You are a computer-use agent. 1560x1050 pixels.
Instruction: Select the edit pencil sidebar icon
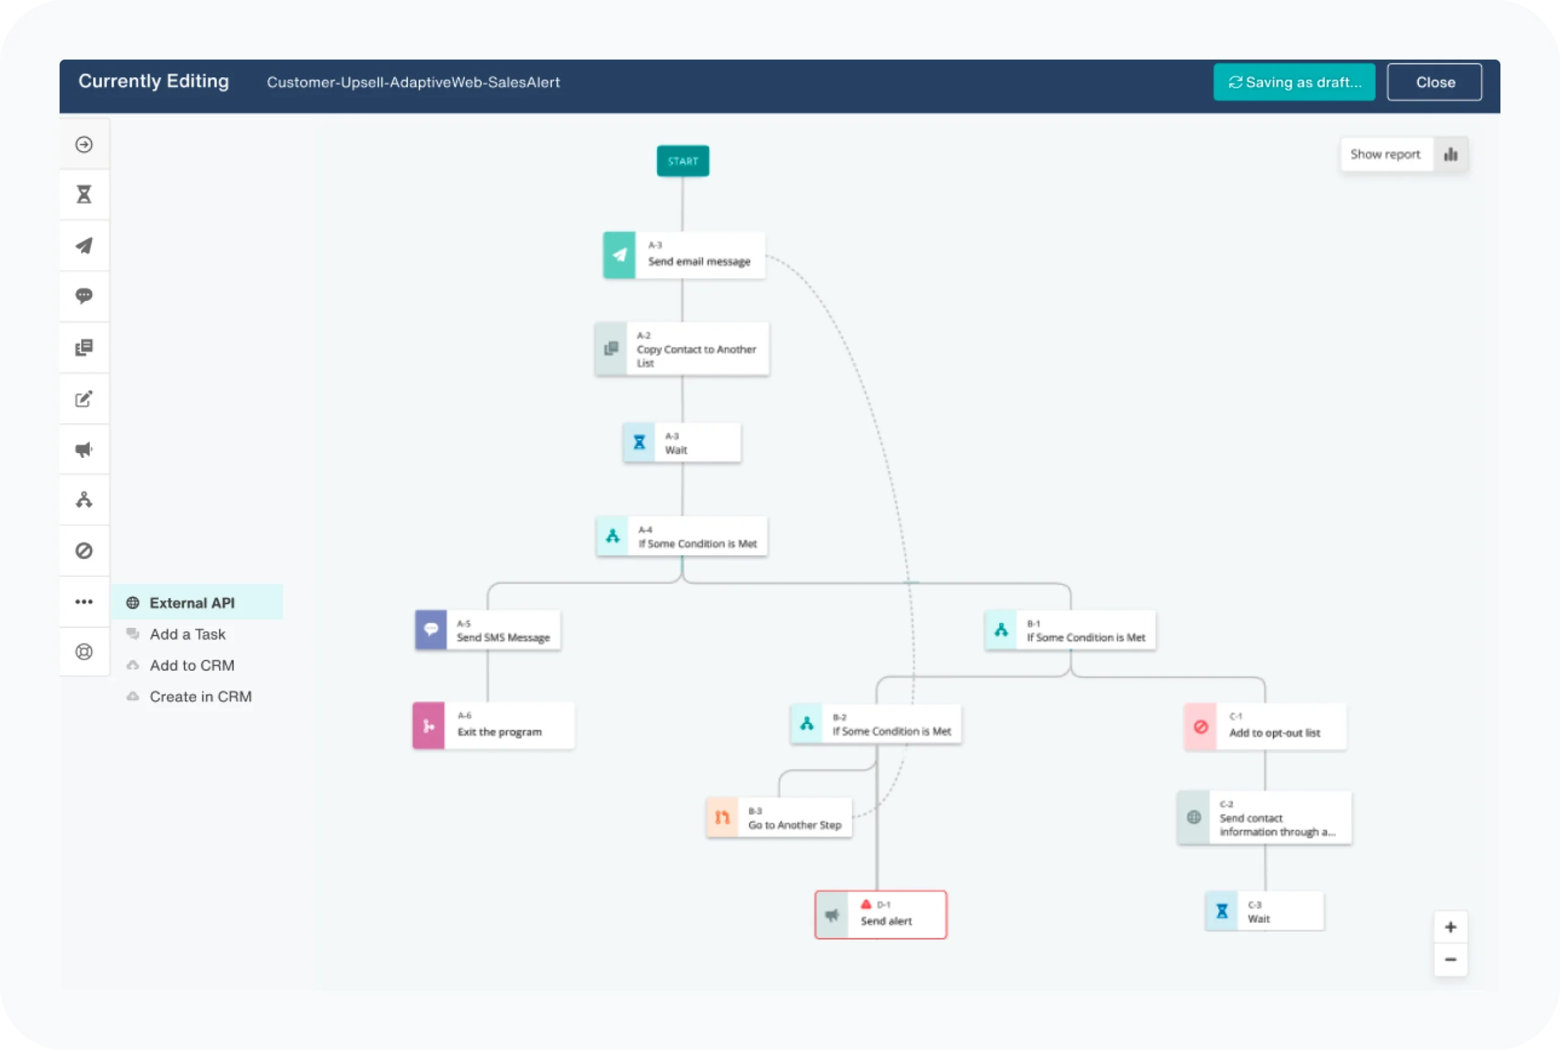coord(83,399)
